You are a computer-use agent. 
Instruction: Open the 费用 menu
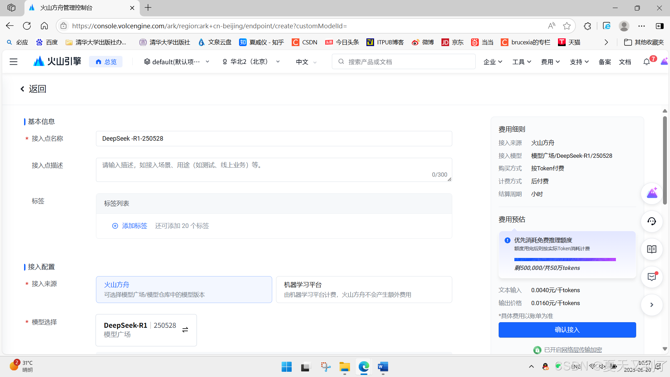click(x=550, y=62)
